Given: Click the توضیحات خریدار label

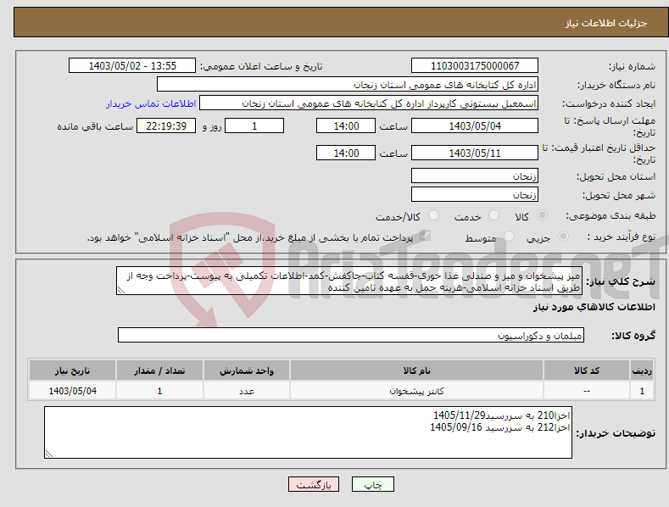Looking at the screenshot, I should [x=616, y=433].
